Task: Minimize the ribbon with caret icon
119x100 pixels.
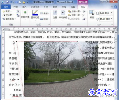Action: point(112,7)
